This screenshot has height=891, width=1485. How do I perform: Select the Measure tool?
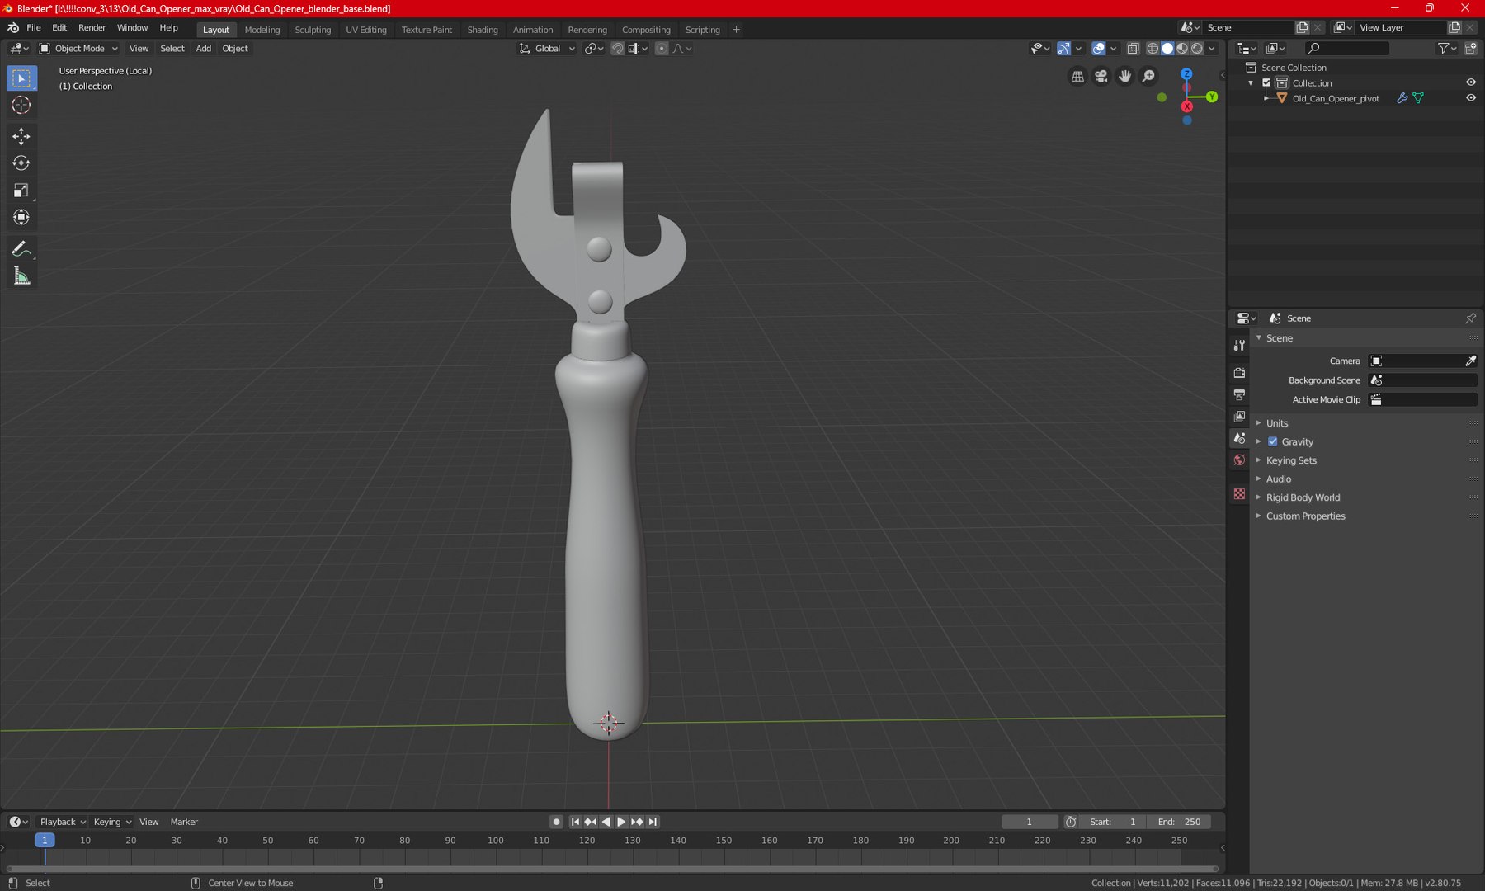21,276
